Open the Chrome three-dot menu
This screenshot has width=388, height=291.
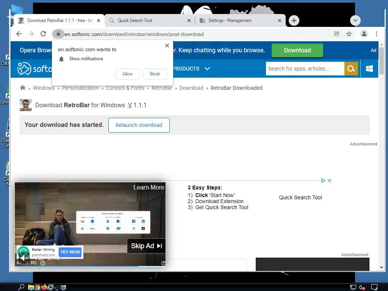pyautogui.click(x=376, y=34)
